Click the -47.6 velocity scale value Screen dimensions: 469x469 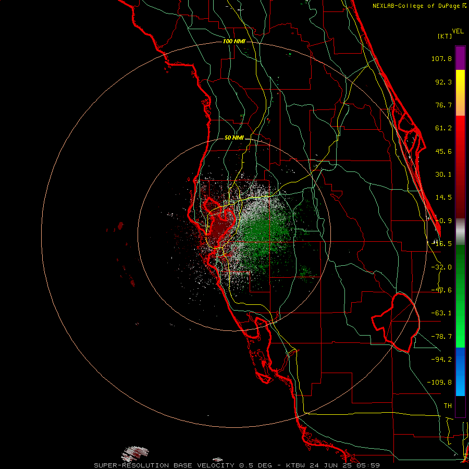click(x=441, y=290)
